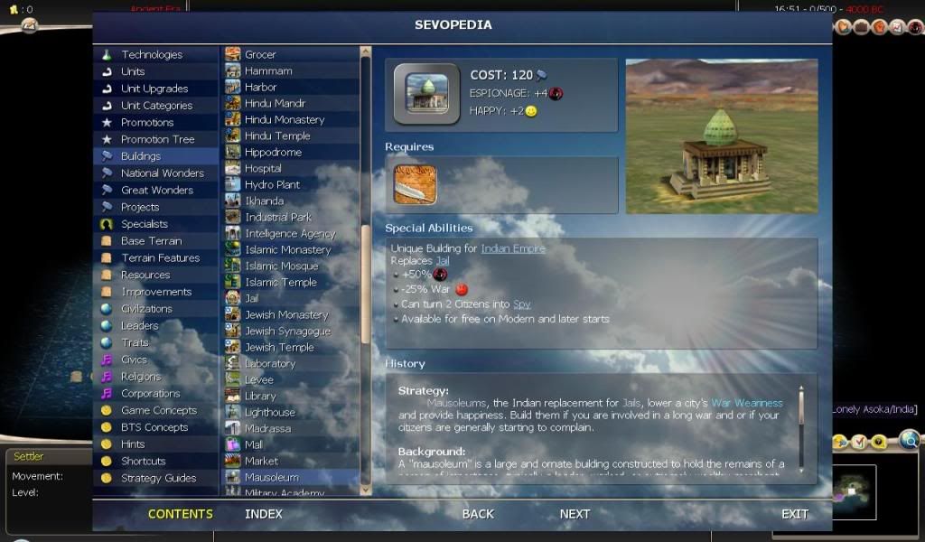Click the Hydro Plant icon
Image resolution: width=925 pixels, height=542 pixels.
click(x=233, y=184)
